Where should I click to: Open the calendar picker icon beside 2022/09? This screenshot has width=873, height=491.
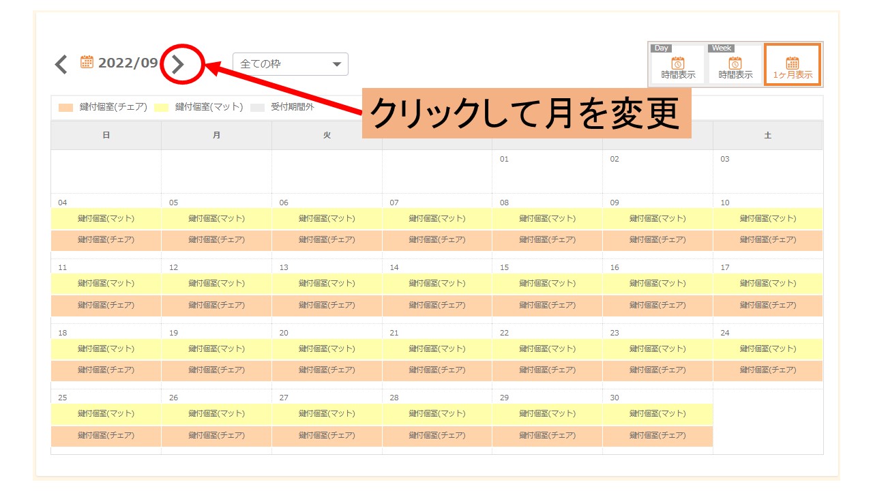[x=87, y=63]
